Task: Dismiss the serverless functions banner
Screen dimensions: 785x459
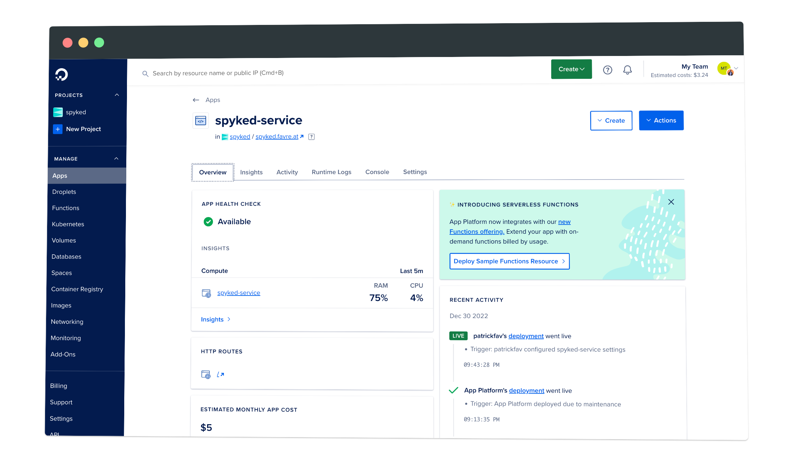Action: [671, 202]
